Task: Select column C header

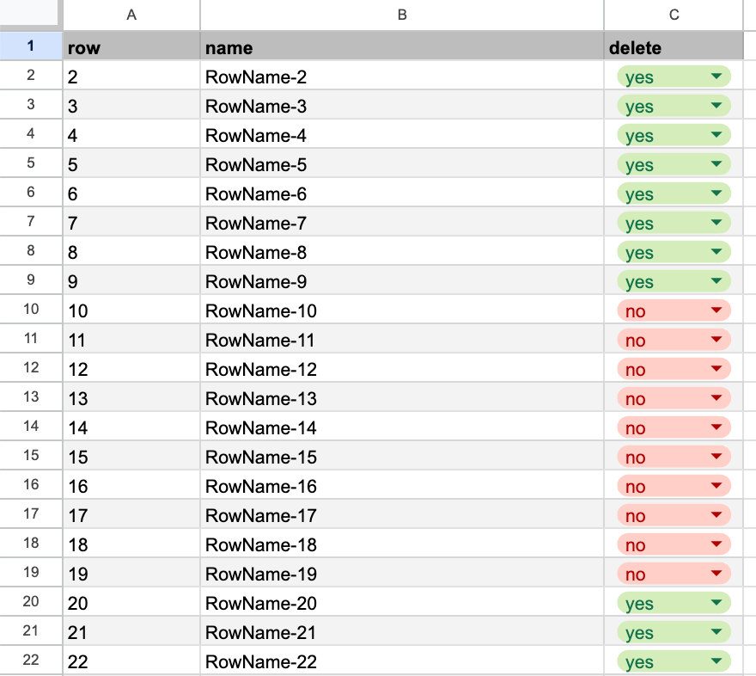Action: tap(674, 14)
